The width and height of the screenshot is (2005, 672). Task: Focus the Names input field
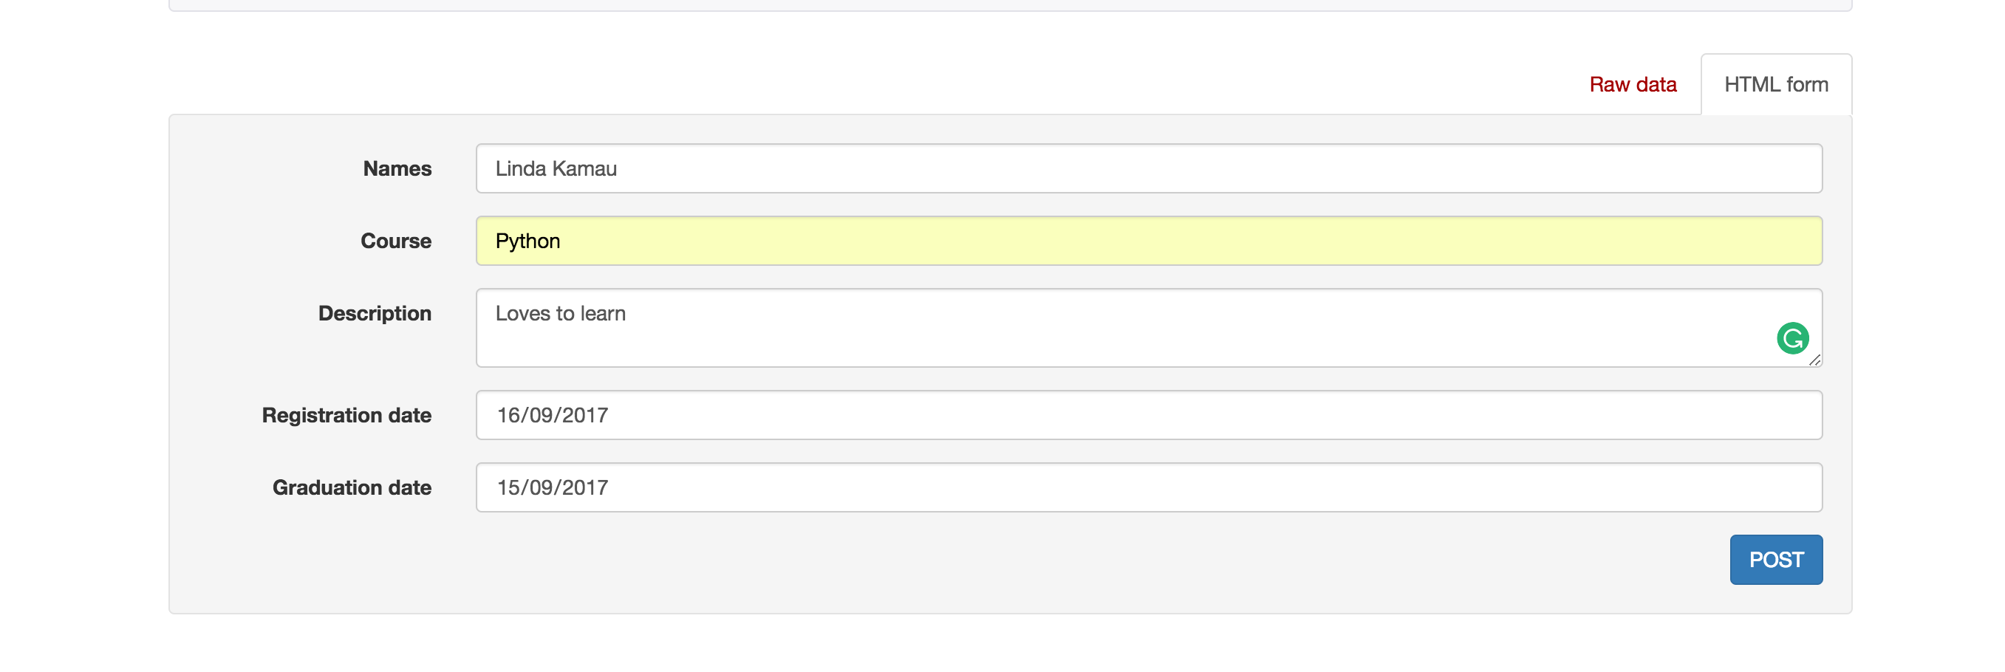click(1148, 168)
